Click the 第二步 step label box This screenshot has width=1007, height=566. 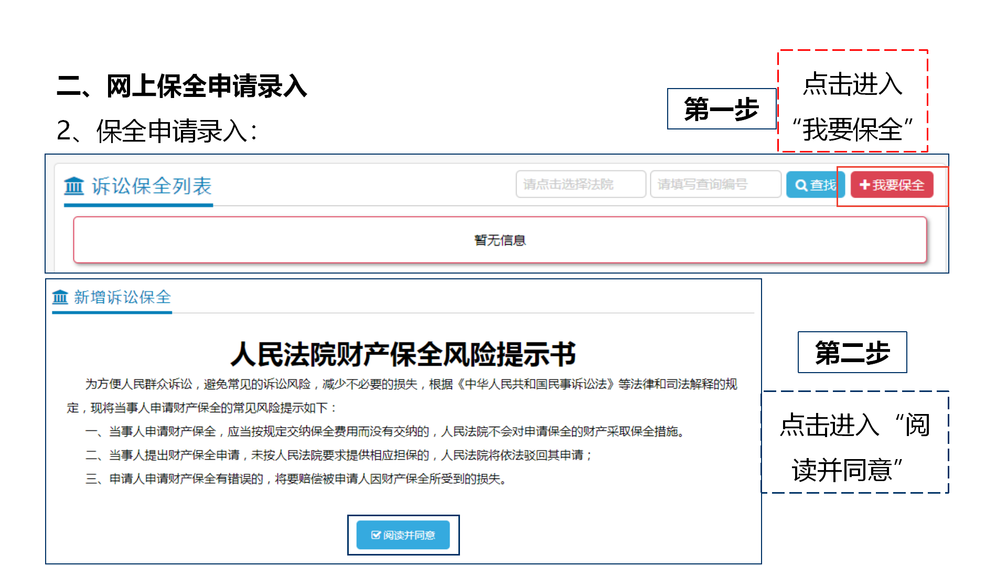click(852, 353)
